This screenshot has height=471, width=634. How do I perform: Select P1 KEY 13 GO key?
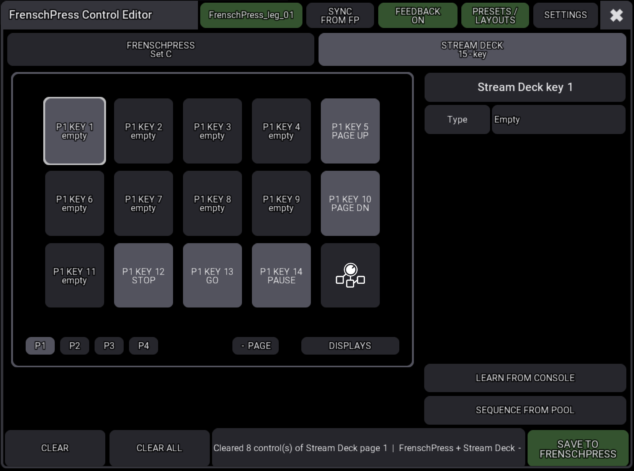(212, 275)
